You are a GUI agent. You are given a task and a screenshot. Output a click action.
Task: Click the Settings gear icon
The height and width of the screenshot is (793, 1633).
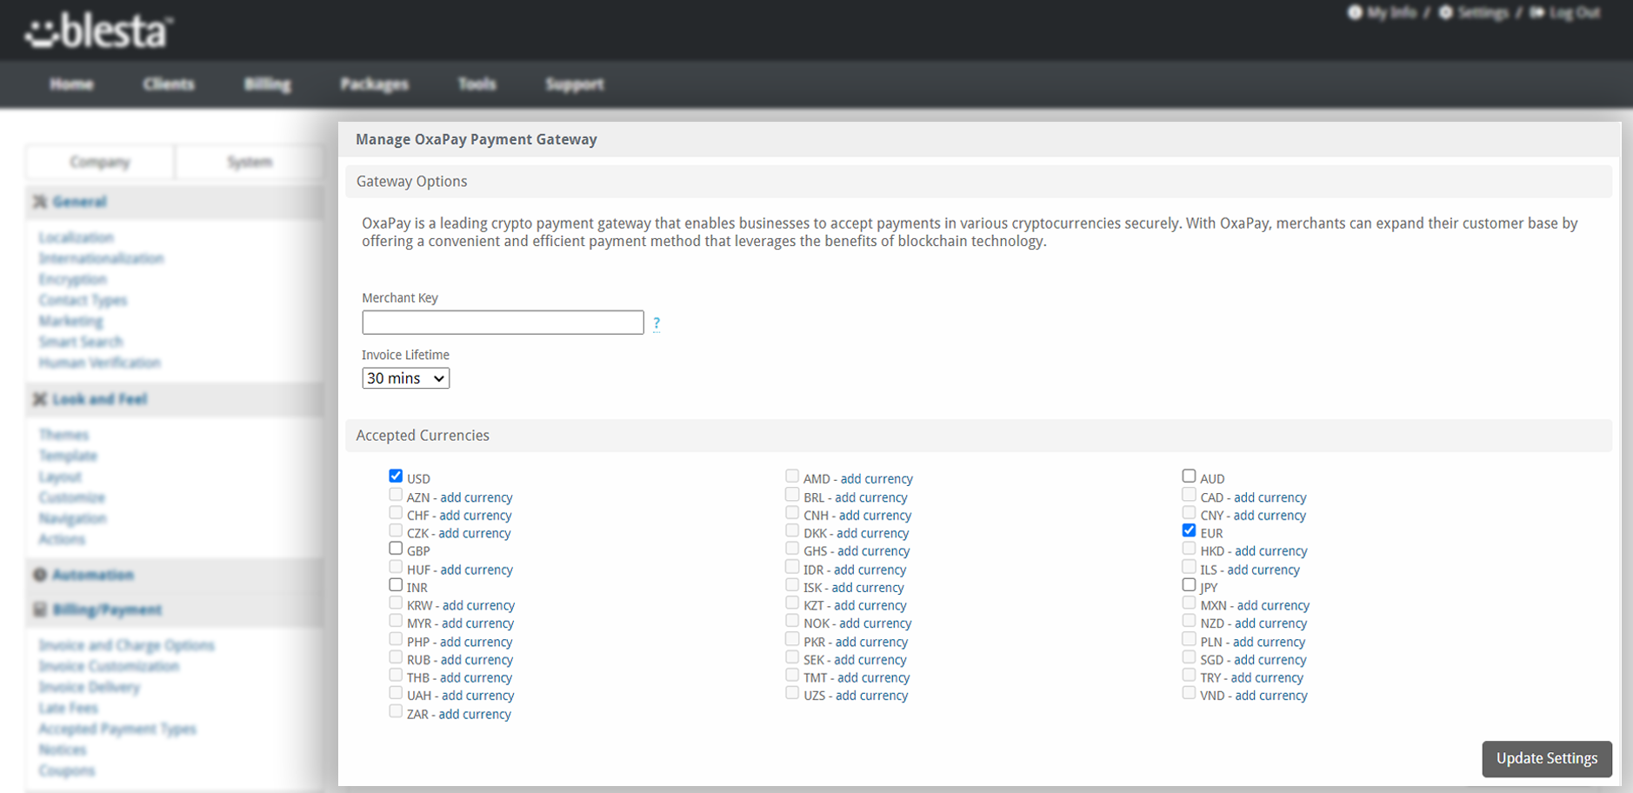click(x=1445, y=12)
